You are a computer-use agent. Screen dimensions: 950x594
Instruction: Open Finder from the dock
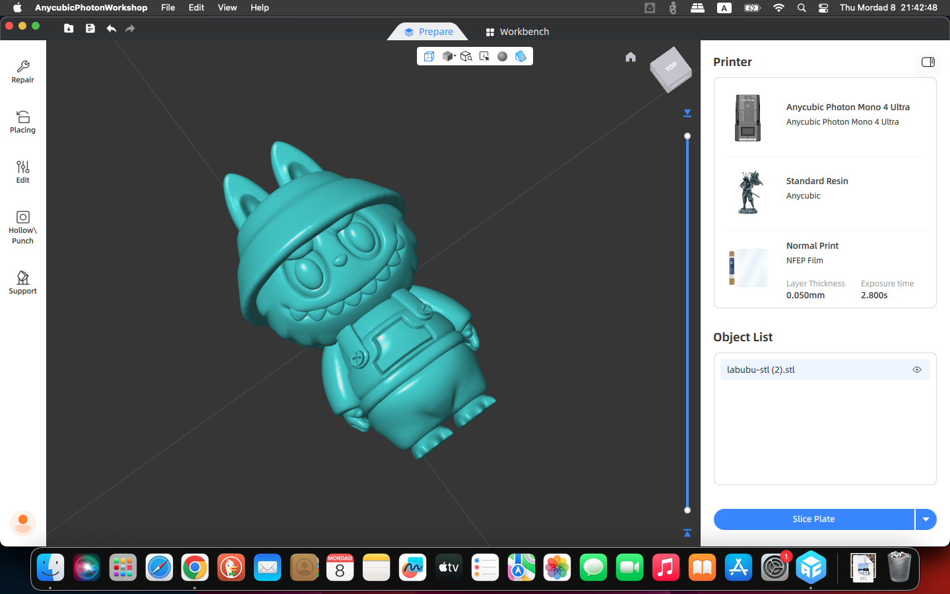(50, 567)
